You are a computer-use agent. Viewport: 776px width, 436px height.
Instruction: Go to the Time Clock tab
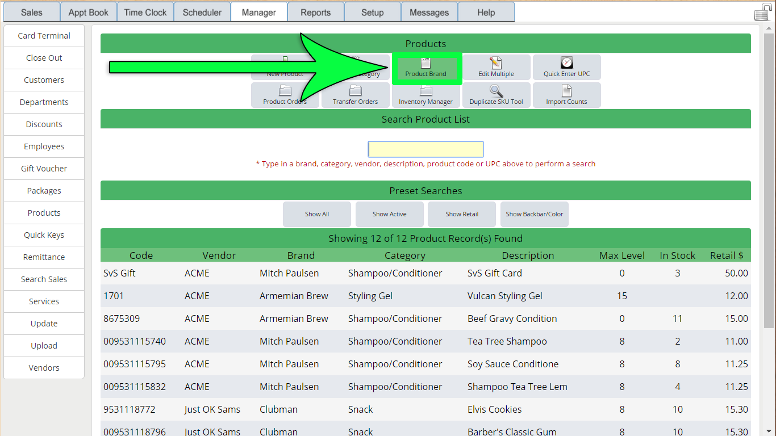pos(145,12)
